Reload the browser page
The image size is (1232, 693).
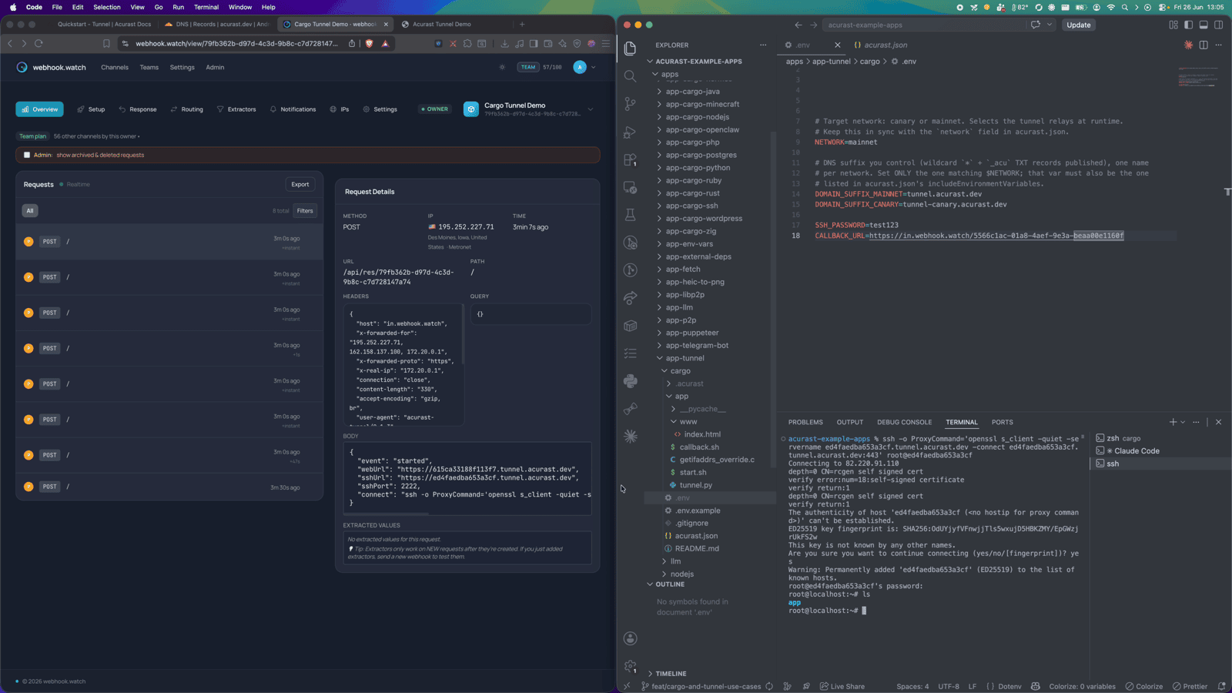tap(38, 44)
